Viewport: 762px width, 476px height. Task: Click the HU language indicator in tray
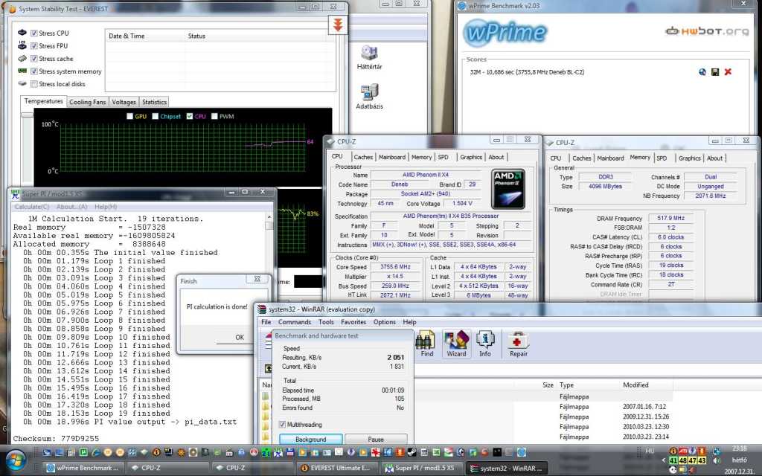[650, 451]
